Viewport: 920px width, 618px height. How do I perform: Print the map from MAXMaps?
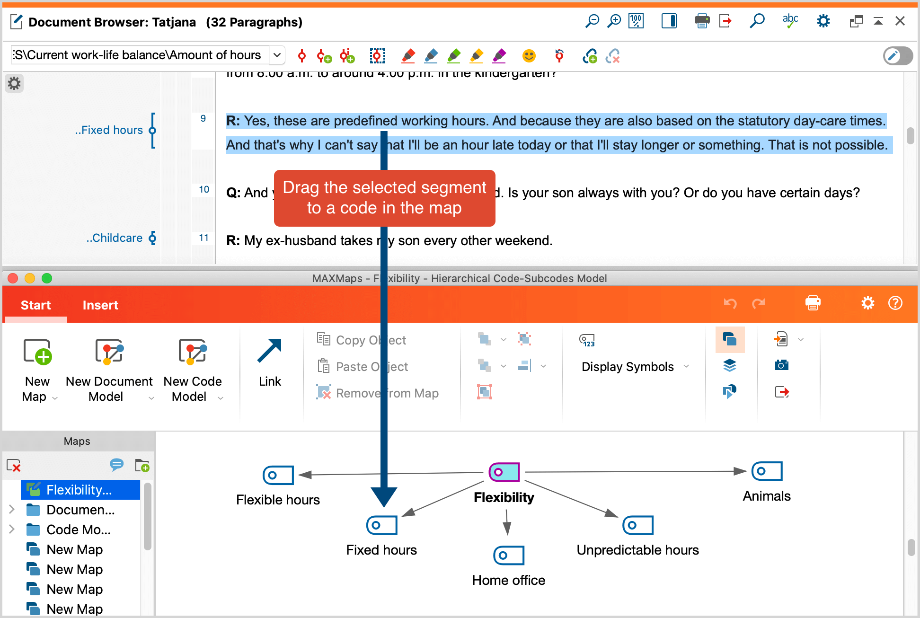(813, 303)
